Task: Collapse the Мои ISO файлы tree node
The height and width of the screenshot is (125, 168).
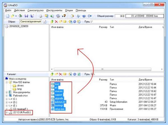Action: pyautogui.click(x=7, y=82)
